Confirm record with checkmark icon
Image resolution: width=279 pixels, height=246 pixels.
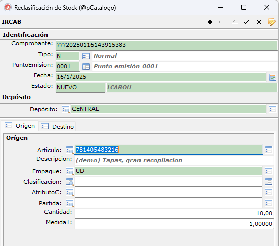click(x=247, y=22)
